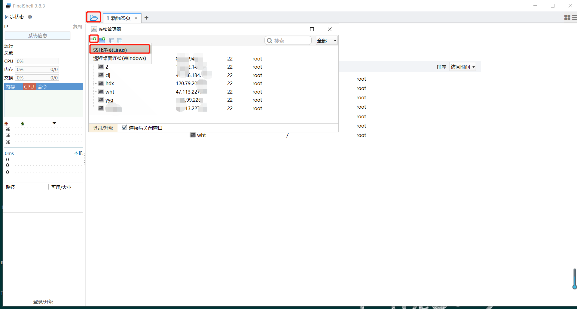The image size is (577, 309).
Task: Open the 全部 filter dropdown
Action: [327, 41]
